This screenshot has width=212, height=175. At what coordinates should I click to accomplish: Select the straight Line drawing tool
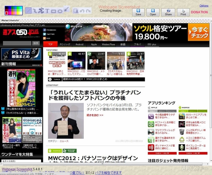point(28,11)
